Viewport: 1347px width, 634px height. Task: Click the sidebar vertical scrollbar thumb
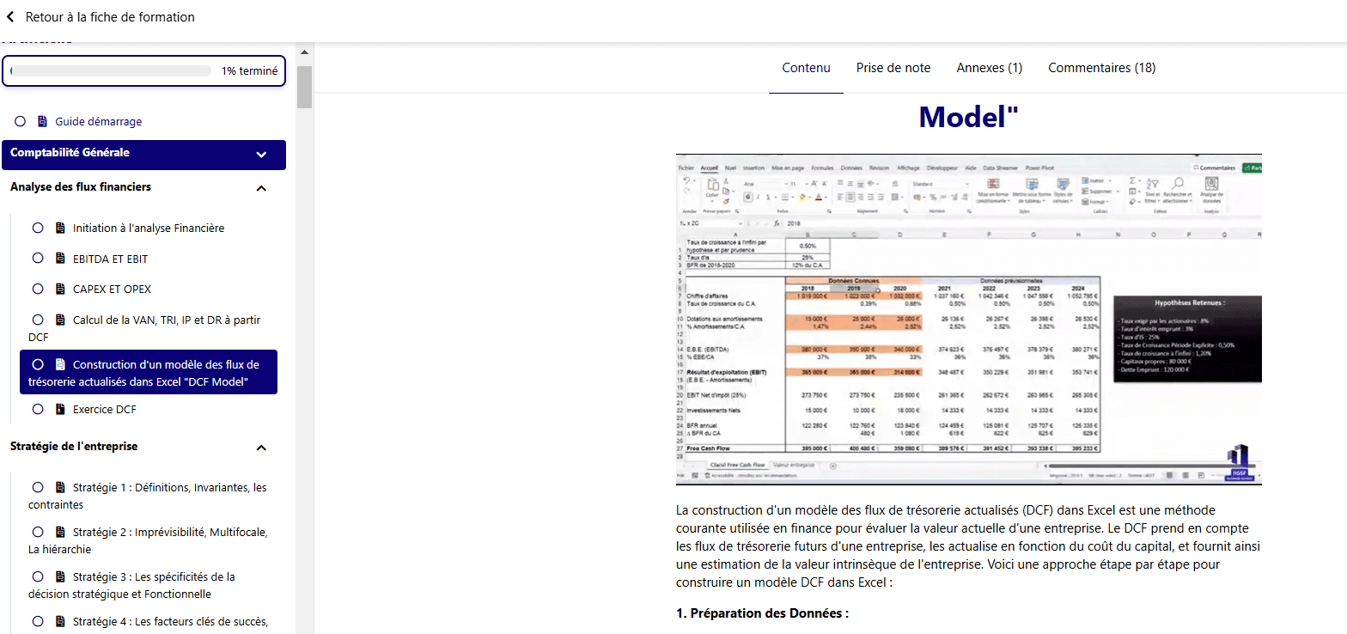click(x=304, y=86)
